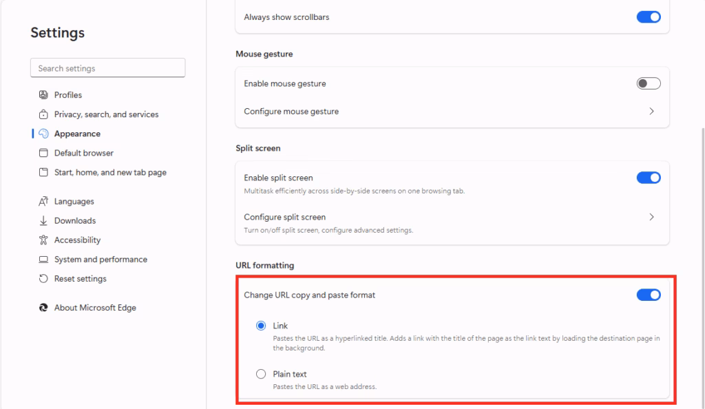Click the Settings page title

tap(58, 33)
